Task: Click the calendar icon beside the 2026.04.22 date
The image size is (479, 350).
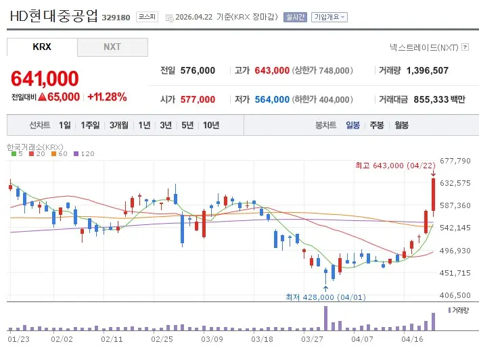Action: (169, 18)
